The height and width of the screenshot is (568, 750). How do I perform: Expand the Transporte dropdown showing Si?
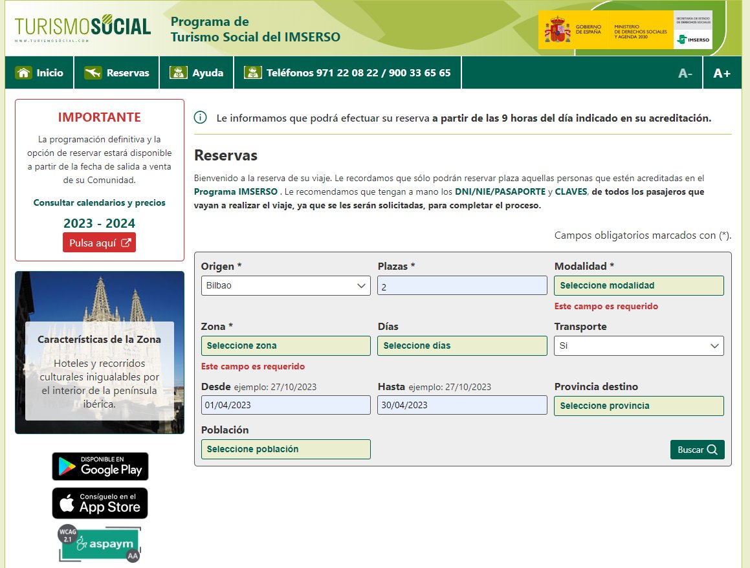(x=639, y=345)
